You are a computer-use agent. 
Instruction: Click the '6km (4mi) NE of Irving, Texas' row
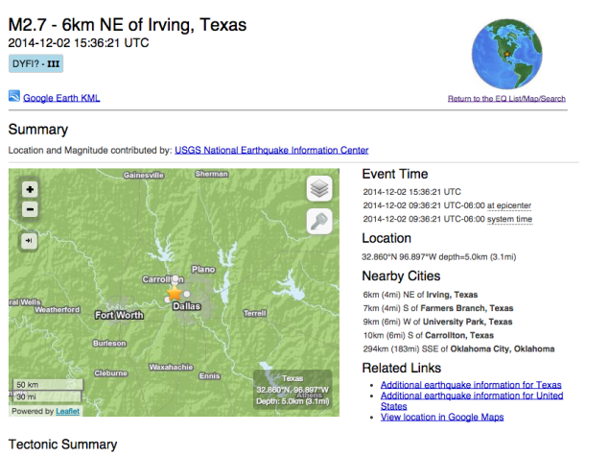(420, 295)
